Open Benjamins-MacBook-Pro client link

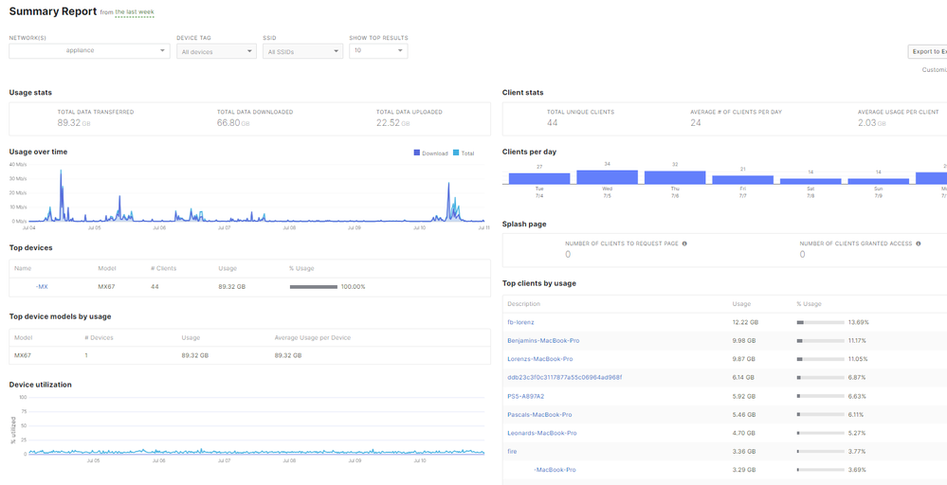coord(543,340)
